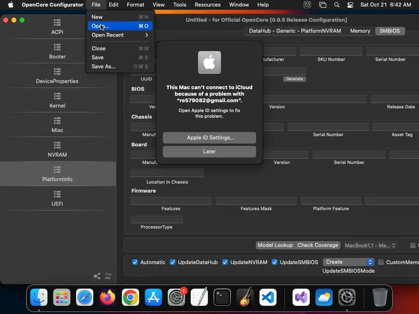This screenshot has height=314, width=419.
Task: Open the Trash in the Dock
Action: pos(380,297)
